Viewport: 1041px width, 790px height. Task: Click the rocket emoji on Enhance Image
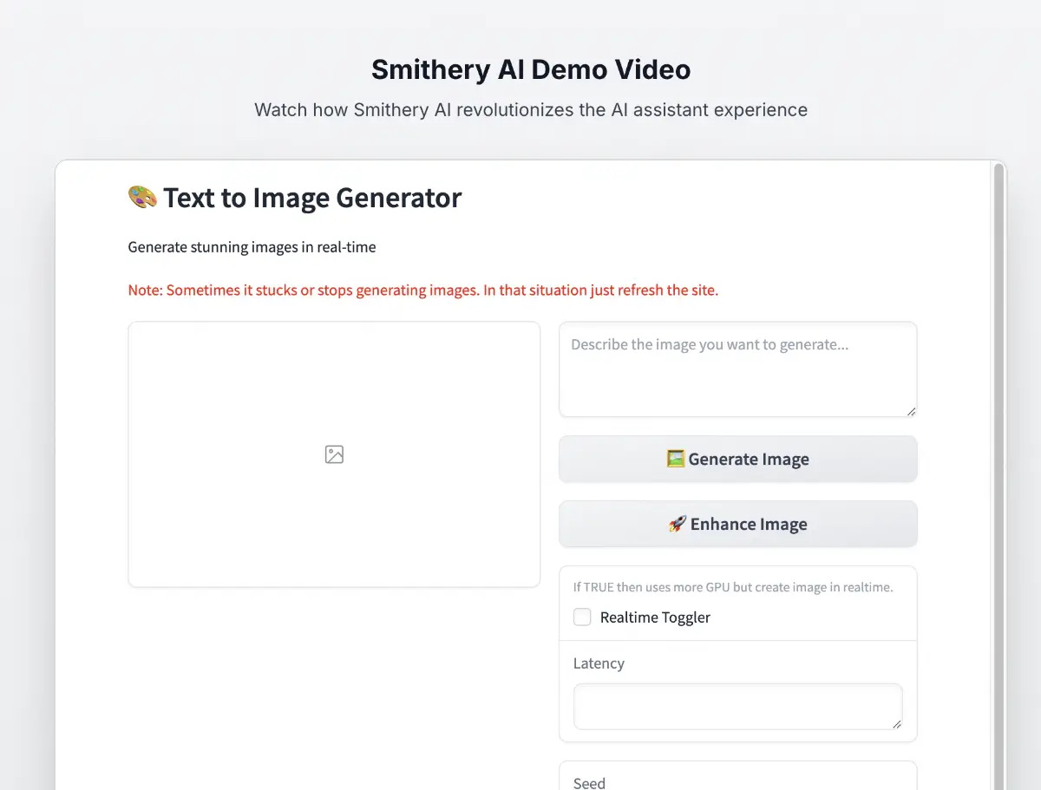tap(678, 524)
